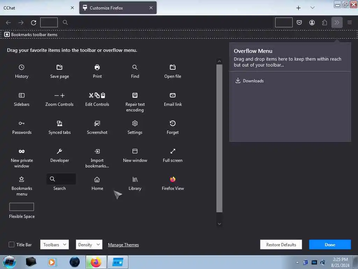Open the Windows Start button
Screen dimensions: 358x269
[x=9, y=262]
